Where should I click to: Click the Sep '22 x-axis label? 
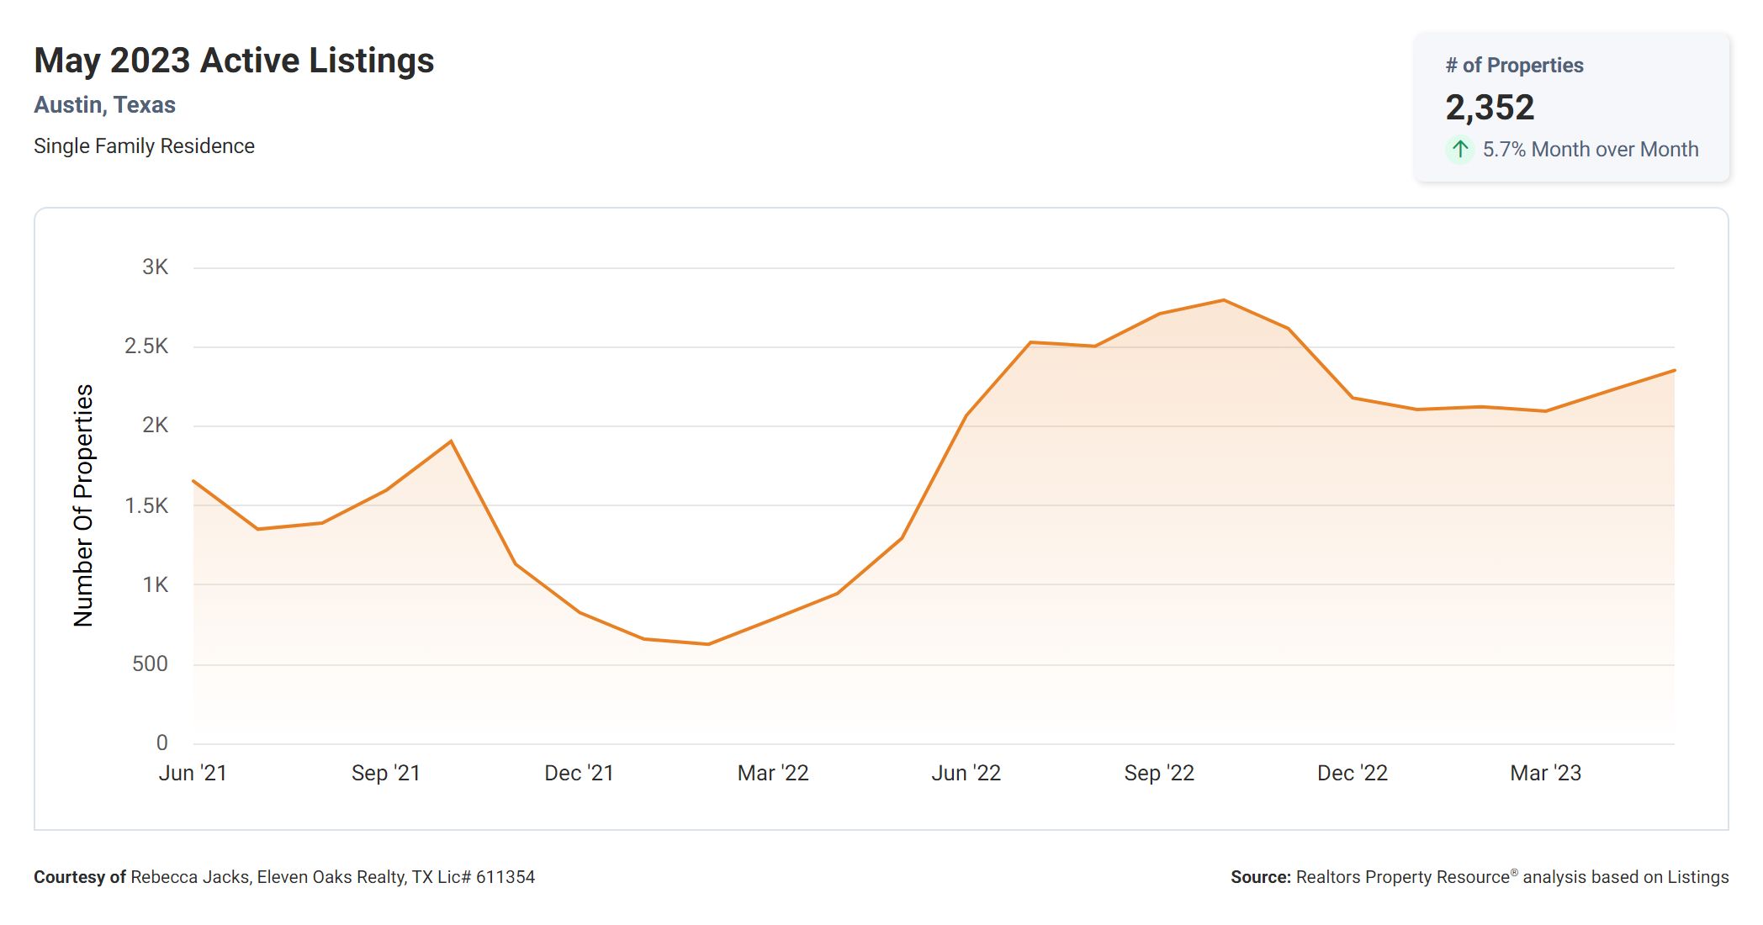click(x=1159, y=773)
